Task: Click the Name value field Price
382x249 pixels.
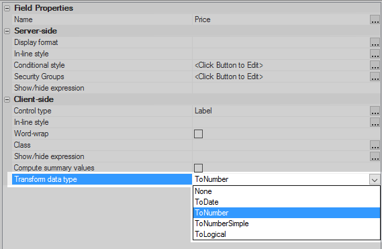Action: pyautogui.click(x=281, y=19)
